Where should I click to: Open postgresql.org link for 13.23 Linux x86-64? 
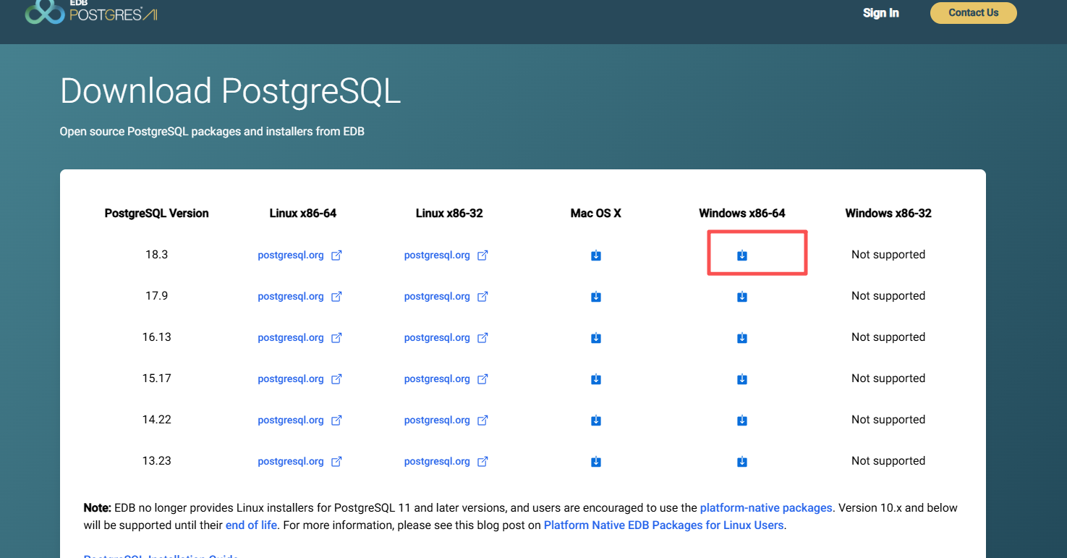click(291, 462)
